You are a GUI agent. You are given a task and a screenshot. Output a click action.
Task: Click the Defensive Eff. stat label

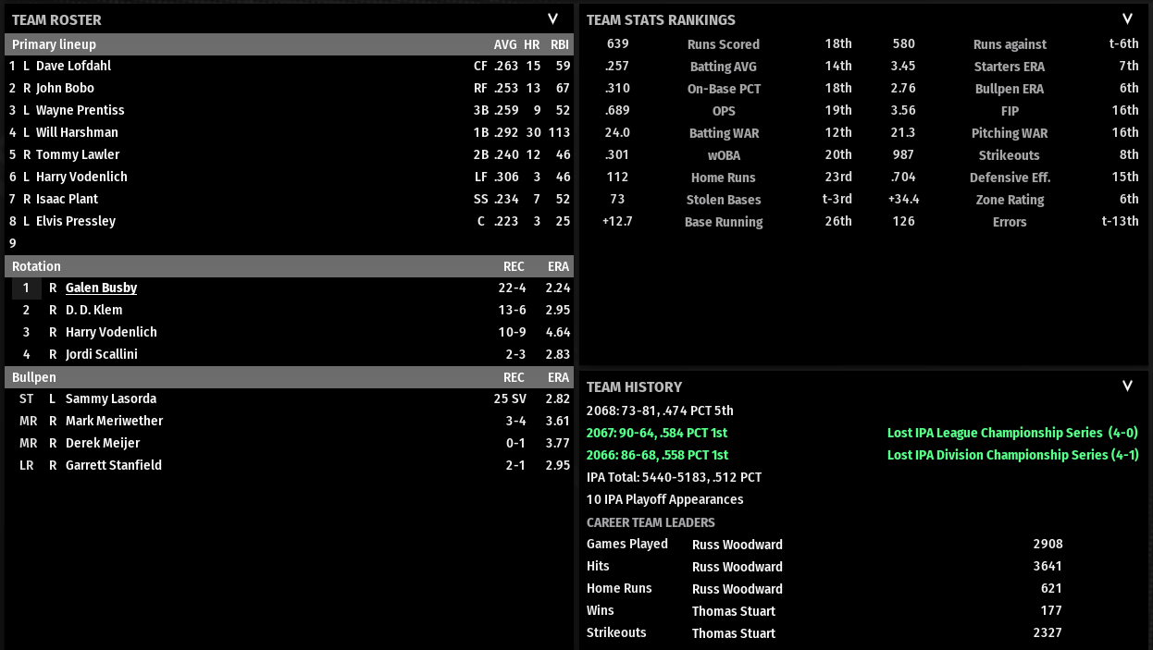[1010, 178]
